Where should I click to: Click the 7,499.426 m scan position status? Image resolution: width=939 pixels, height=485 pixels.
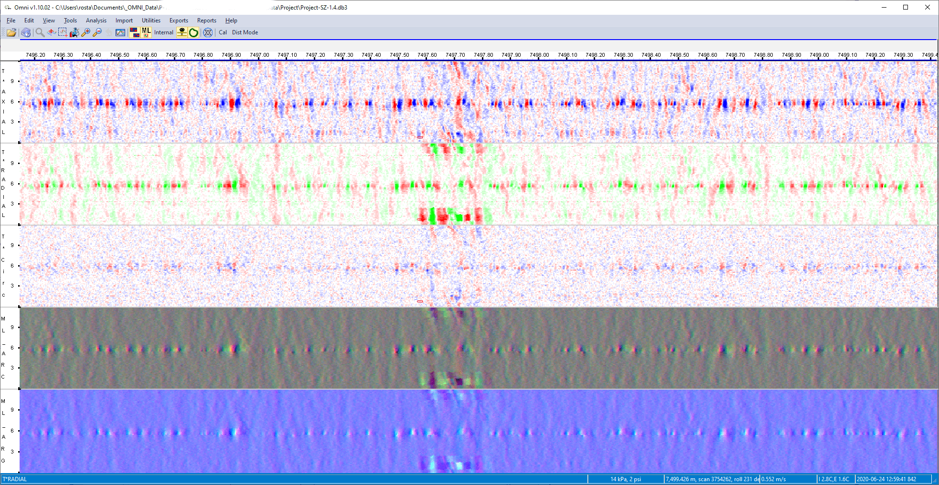click(712, 479)
